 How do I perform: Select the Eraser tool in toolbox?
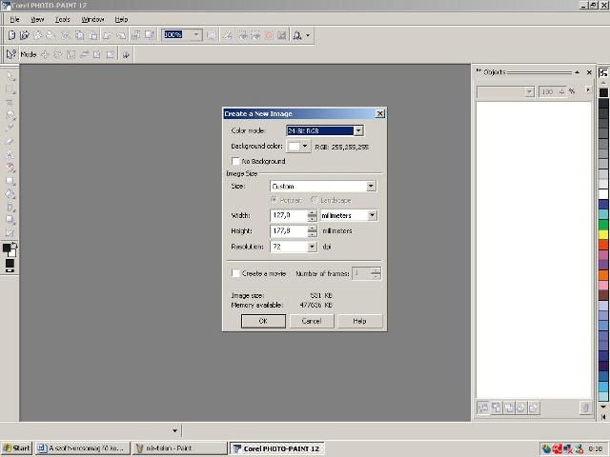10,141
